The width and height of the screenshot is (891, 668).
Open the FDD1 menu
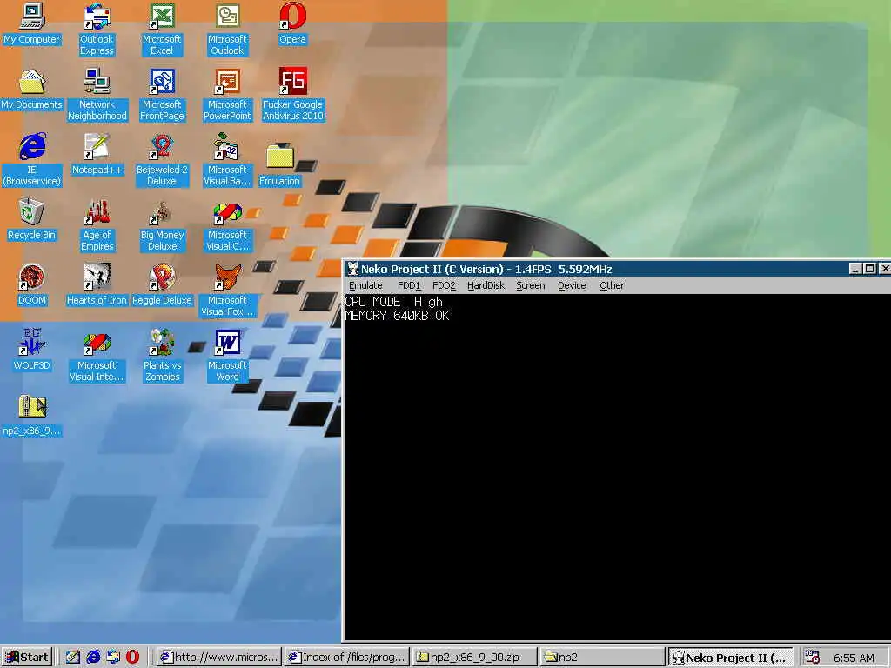pos(409,285)
